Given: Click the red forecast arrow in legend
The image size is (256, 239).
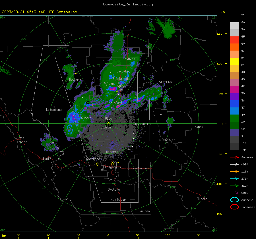Looking at the screenshot, I should [x=234, y=157].
